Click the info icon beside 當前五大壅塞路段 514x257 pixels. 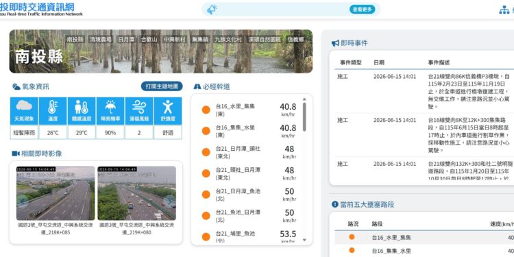click(x=334, y=204)
